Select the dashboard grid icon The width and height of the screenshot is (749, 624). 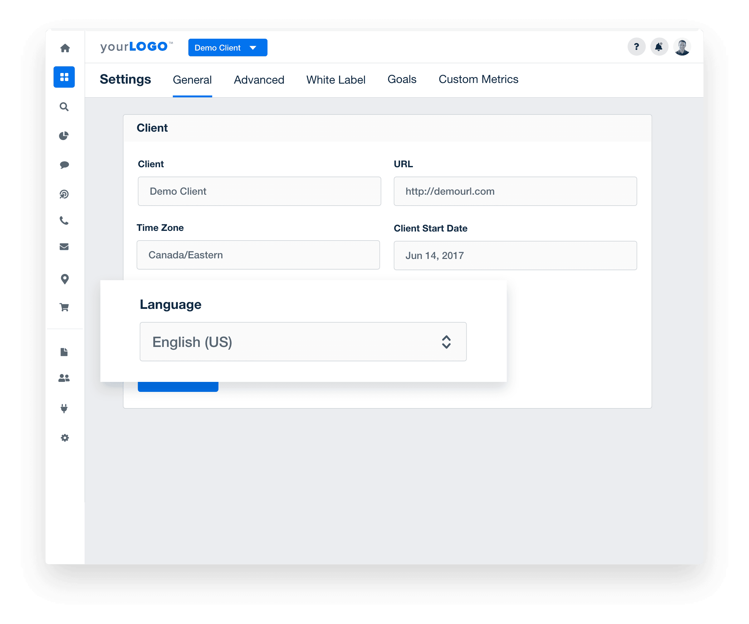click(x=65, y=77)
